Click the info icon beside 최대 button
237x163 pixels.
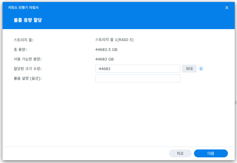(201, 69)
